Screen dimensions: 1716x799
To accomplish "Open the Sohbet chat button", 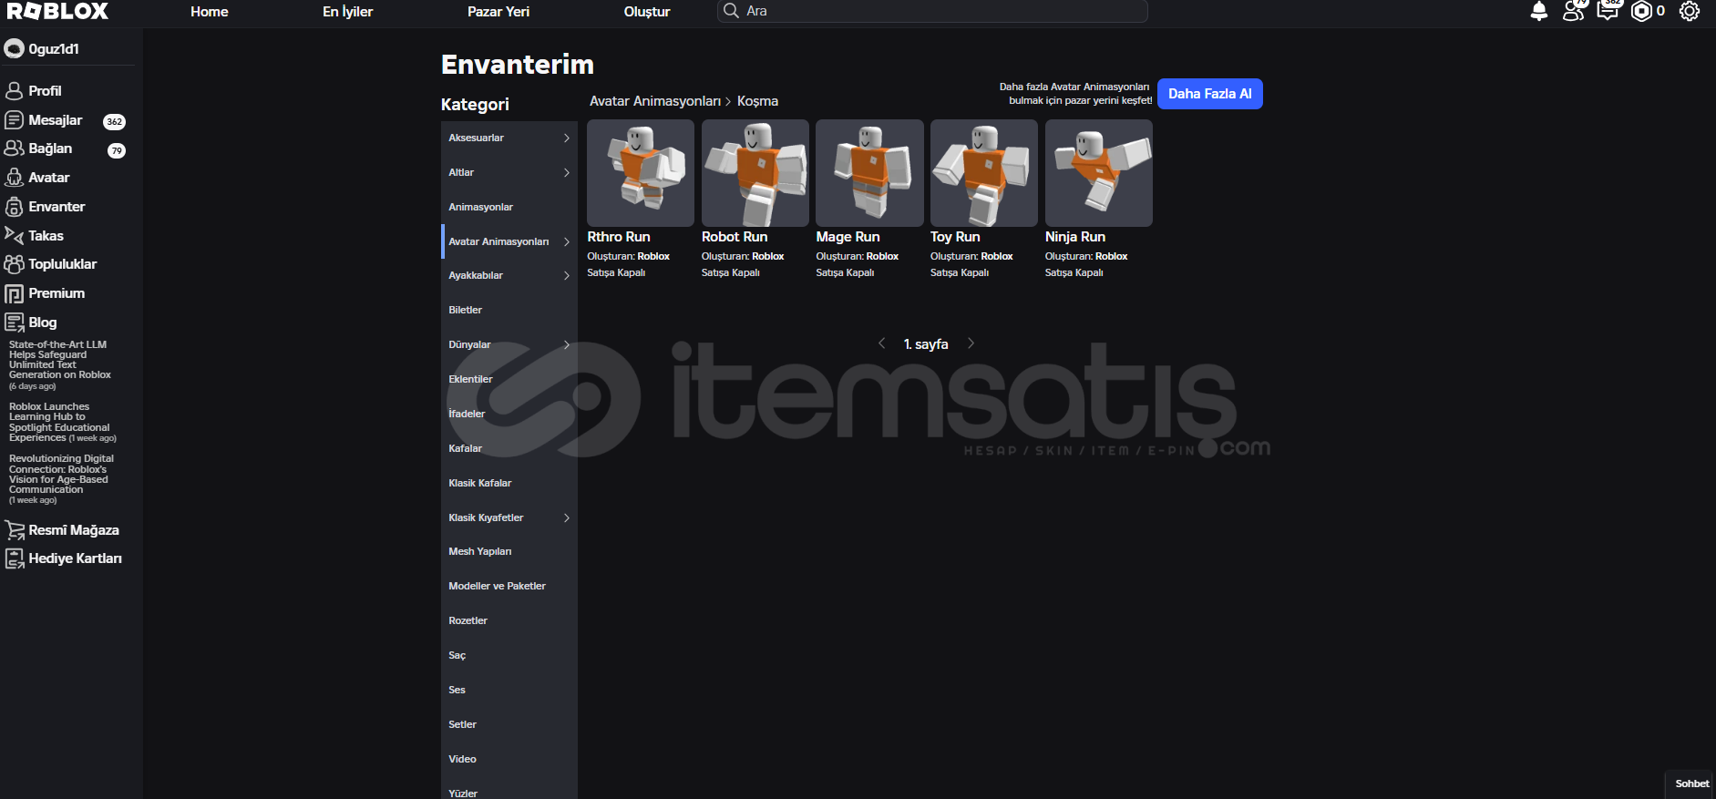I will [1690, 784].
